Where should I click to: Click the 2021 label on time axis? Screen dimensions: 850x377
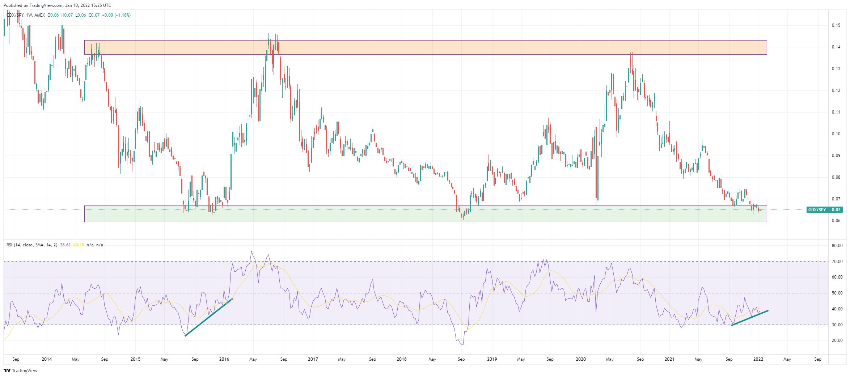[x=669, y=359]
